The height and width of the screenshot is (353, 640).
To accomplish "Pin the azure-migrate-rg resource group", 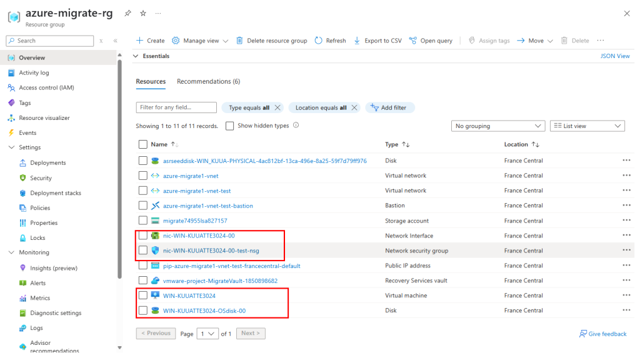I will point(127,14).
